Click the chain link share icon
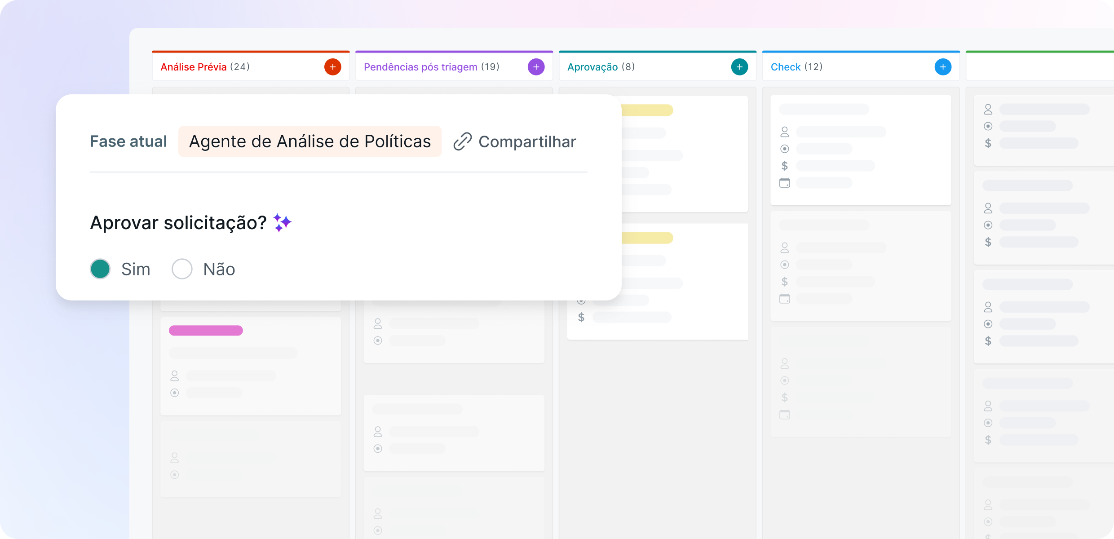1114x539 pixels. (462, 141)
